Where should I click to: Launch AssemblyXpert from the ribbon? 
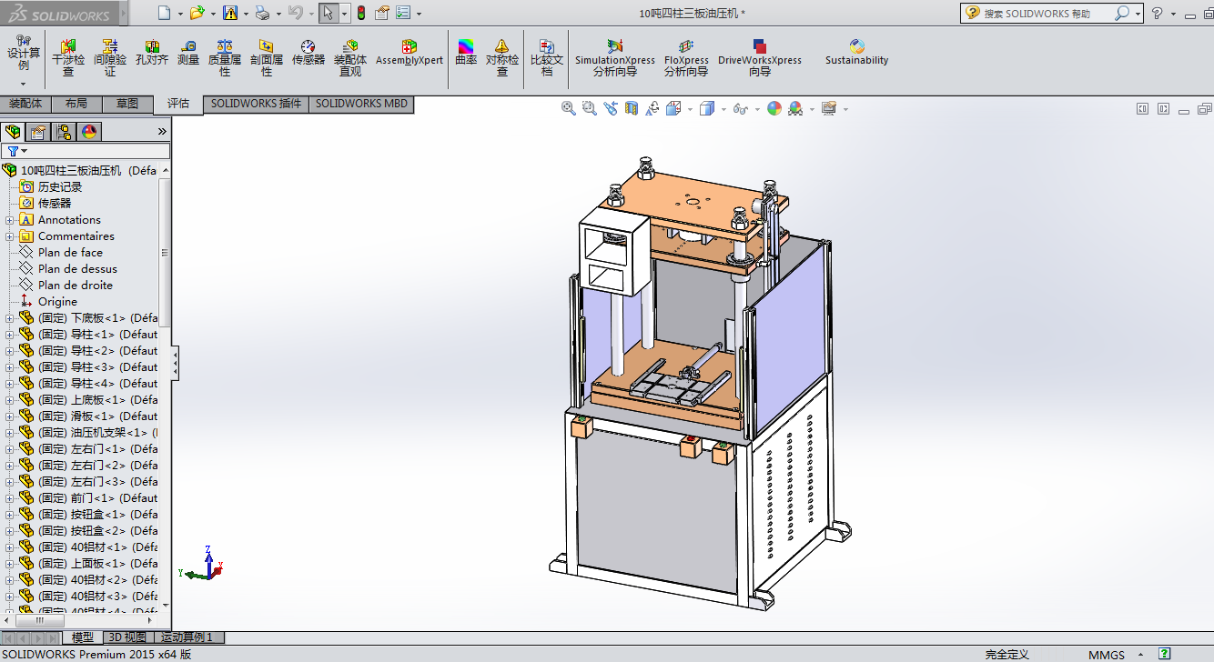coord(410,53)
